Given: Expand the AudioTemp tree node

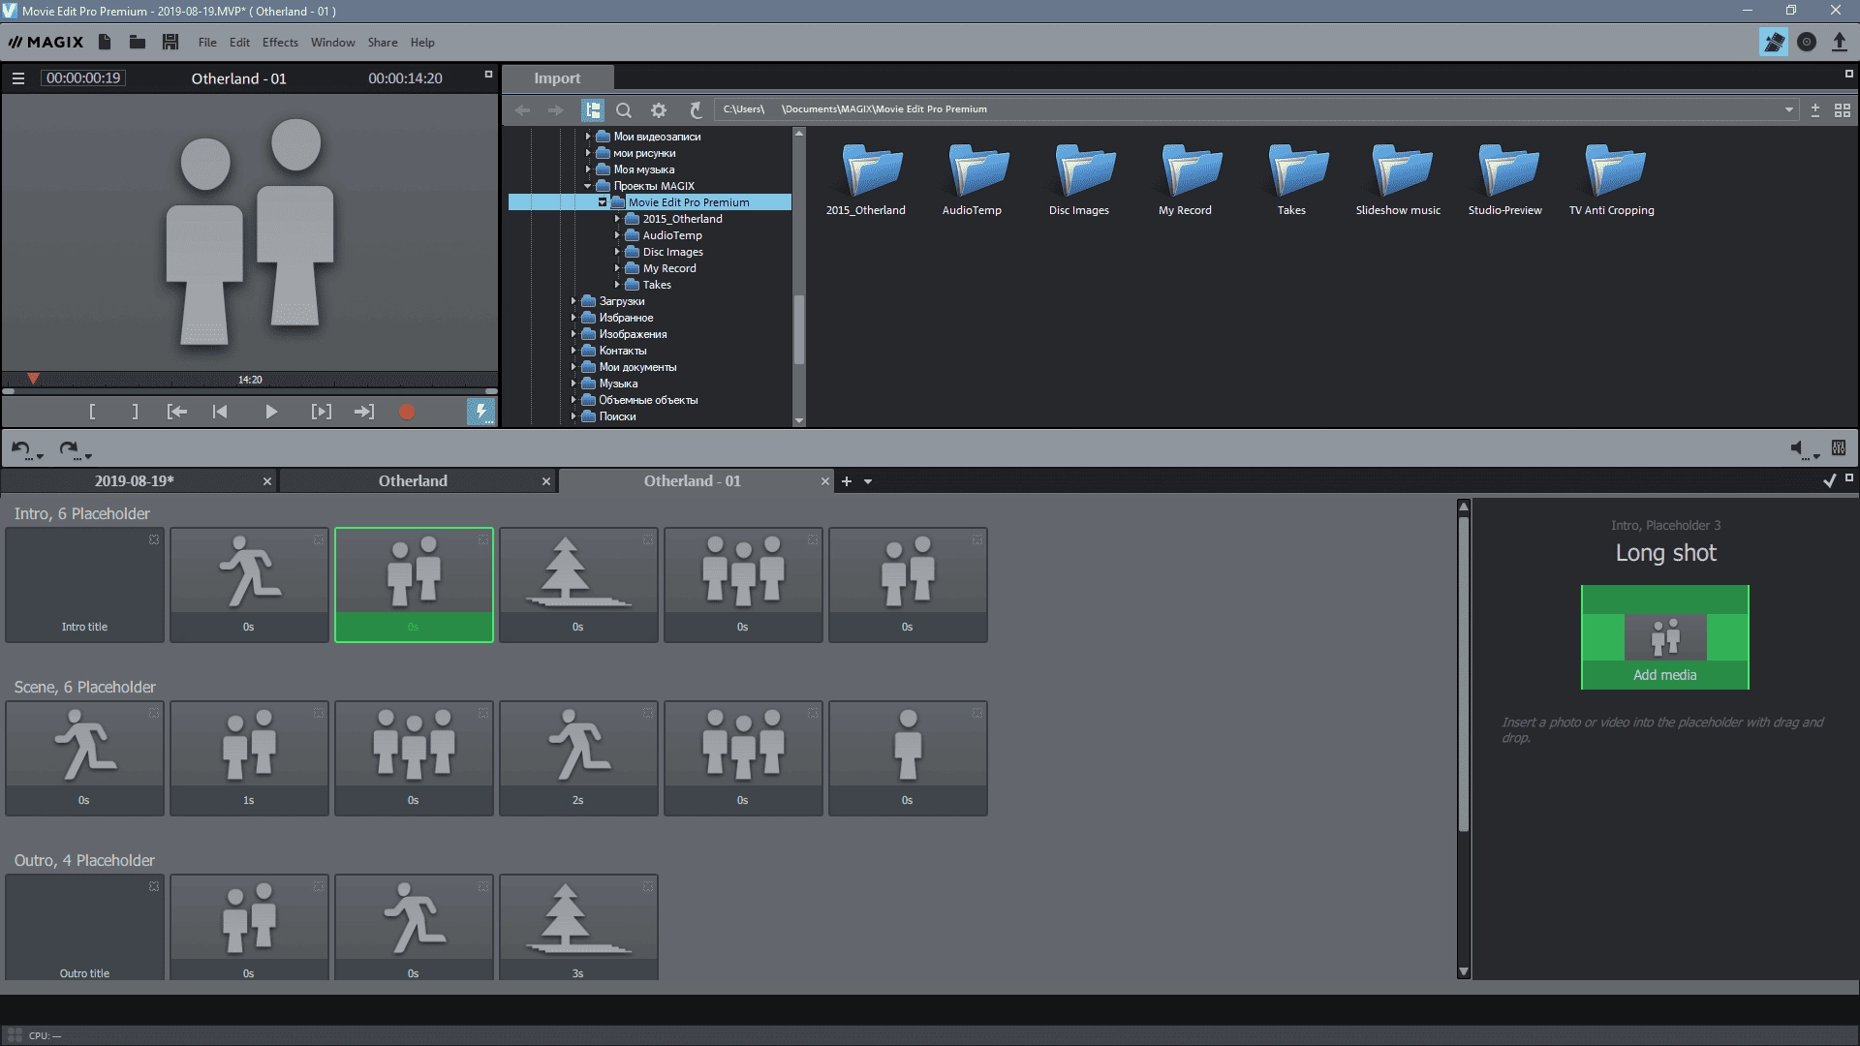Looking at the screenshot, I should tap(617, 235).
